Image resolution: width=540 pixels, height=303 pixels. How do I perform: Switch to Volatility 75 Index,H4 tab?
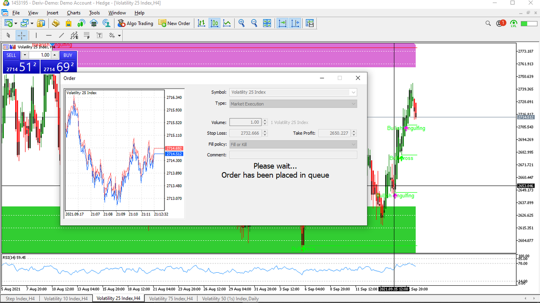(x=171, y=298)
